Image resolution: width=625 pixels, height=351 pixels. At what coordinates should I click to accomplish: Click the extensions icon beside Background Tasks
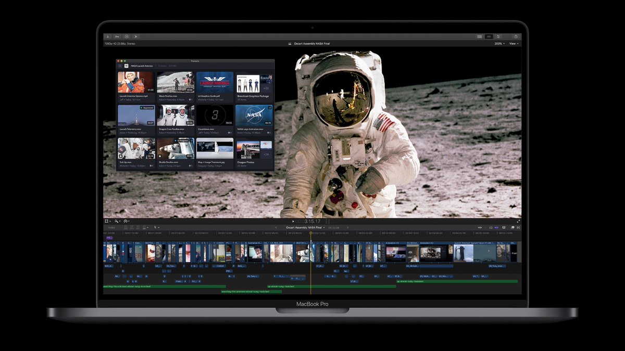[136, 36]
